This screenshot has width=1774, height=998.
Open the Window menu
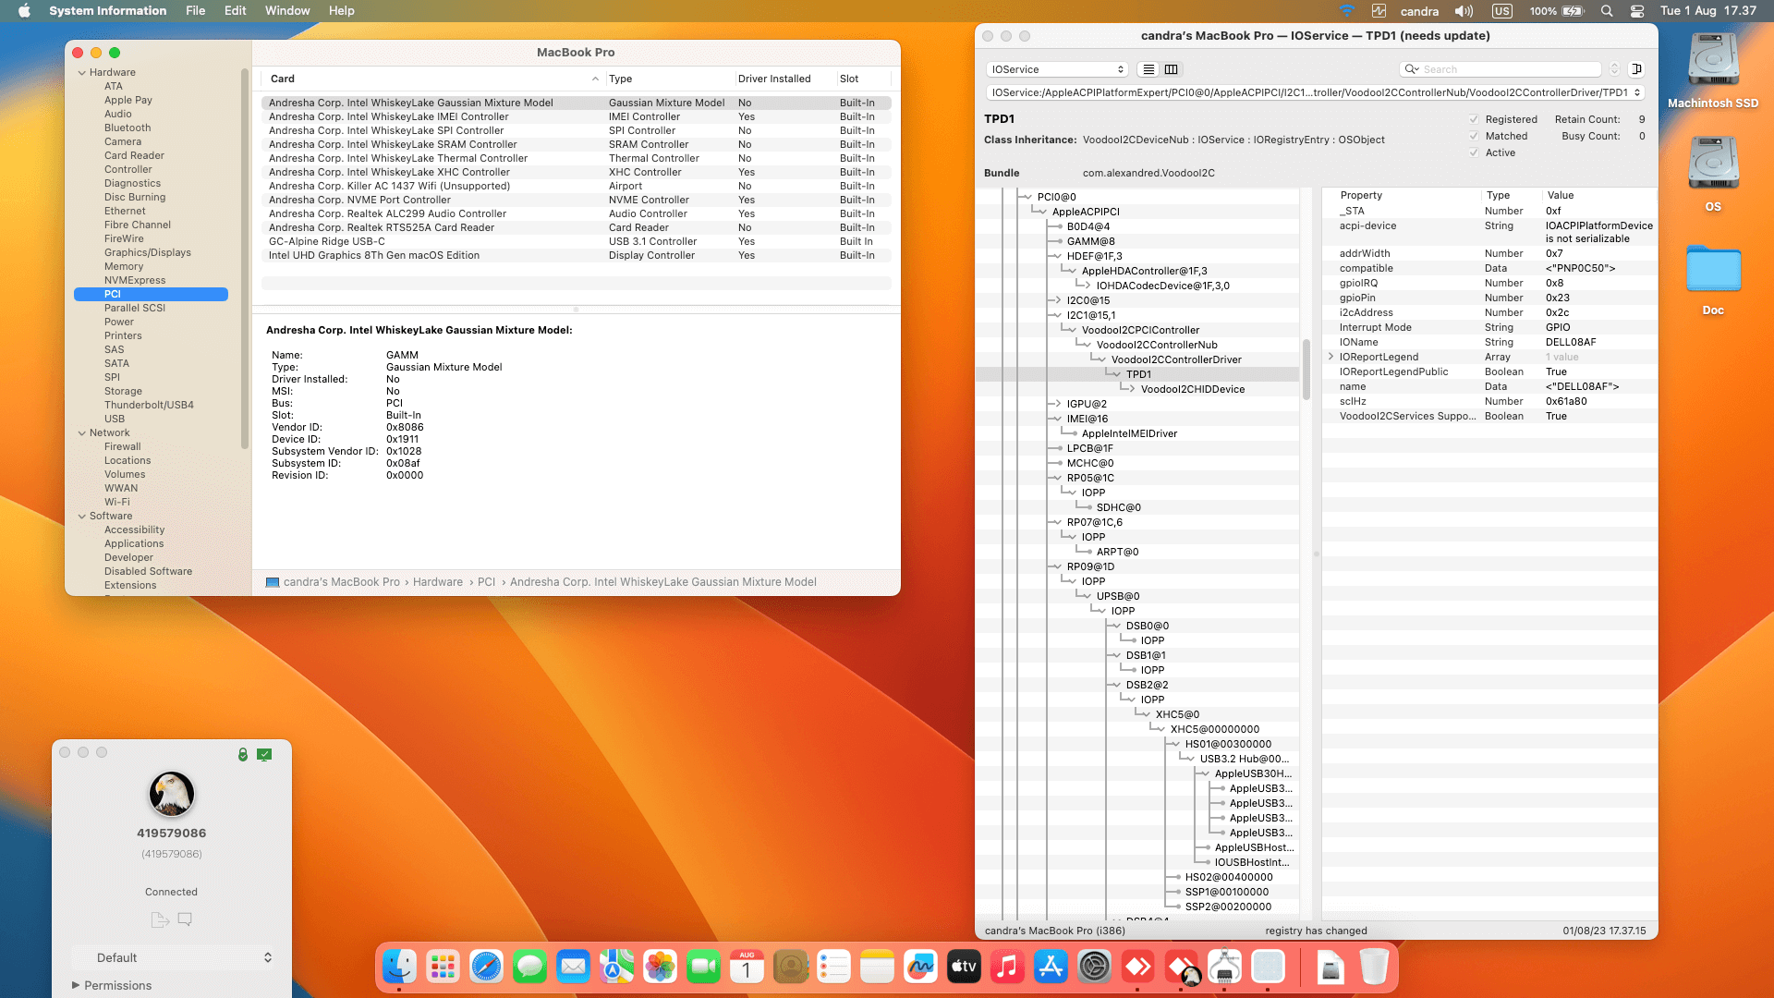(287, 11)
